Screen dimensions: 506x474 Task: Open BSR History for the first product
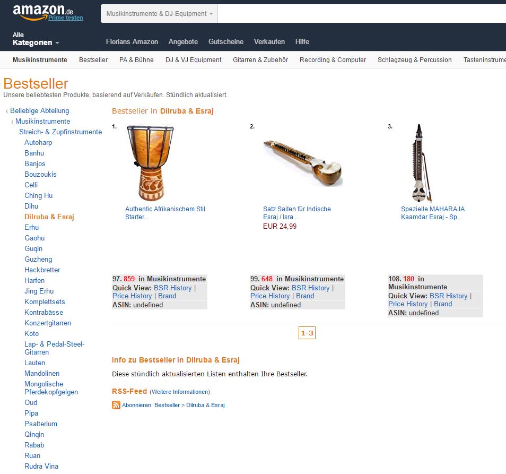click(173, 288)
